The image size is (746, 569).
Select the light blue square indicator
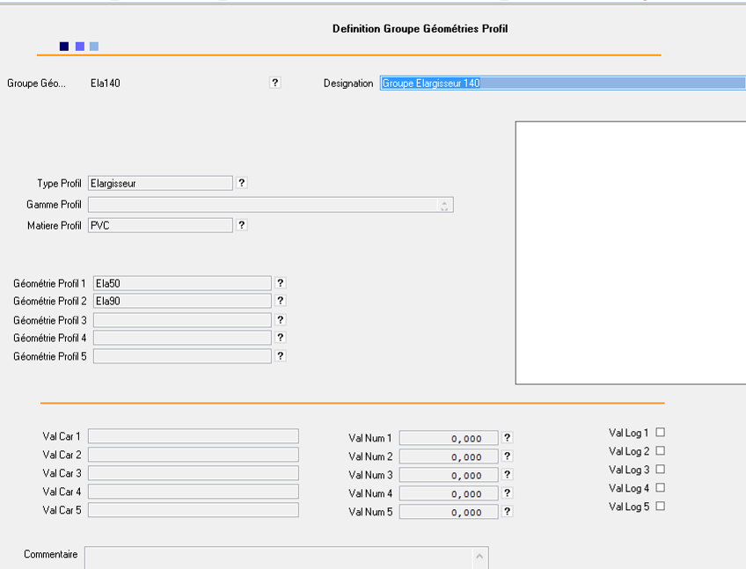94,47
